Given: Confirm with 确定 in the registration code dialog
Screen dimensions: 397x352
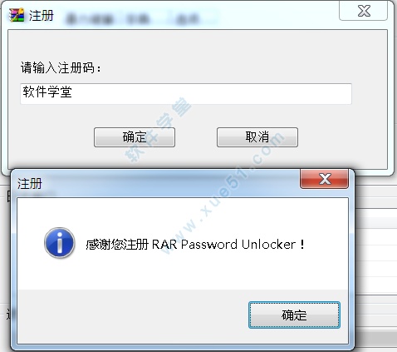Looking at the screenshot, I should tap(135, 137).
